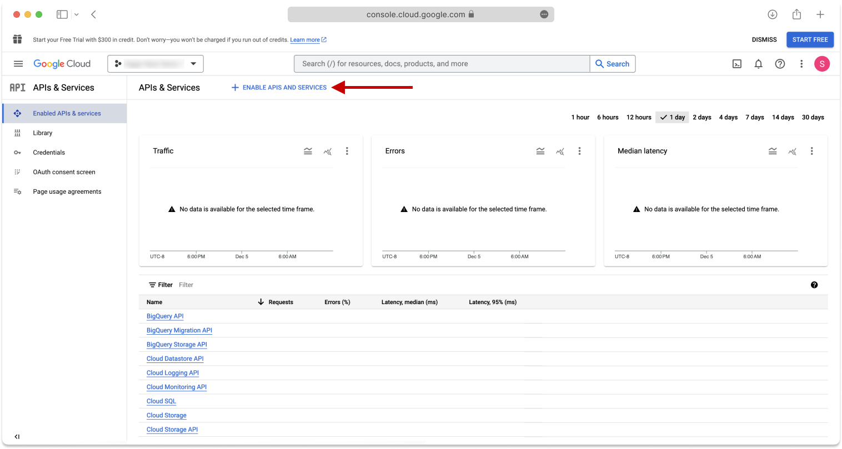Click START FREE trial button
The width and height of the screenshot is (842, 449).
(810, 39)
